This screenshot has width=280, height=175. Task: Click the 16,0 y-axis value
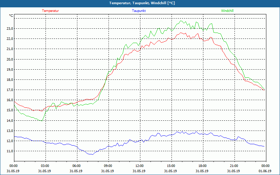click(x=10, y=100)
